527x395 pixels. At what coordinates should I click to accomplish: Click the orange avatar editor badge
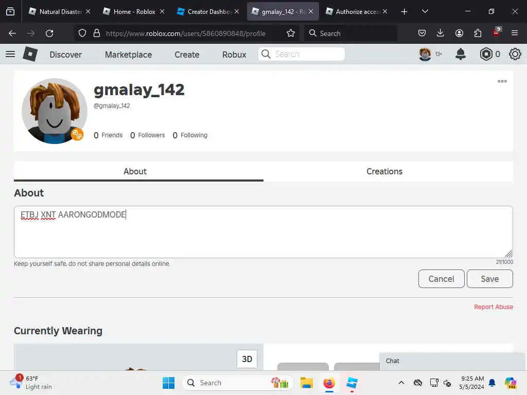77,135
